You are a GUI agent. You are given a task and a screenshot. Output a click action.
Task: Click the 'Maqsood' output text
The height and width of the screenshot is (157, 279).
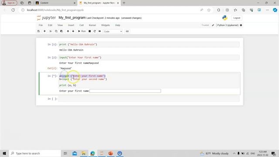coord(66,68)
